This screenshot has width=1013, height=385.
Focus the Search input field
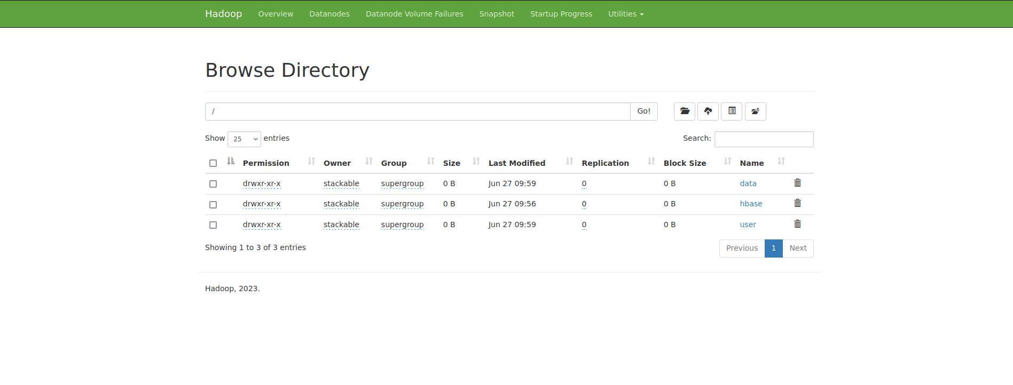tap(764, 139)
